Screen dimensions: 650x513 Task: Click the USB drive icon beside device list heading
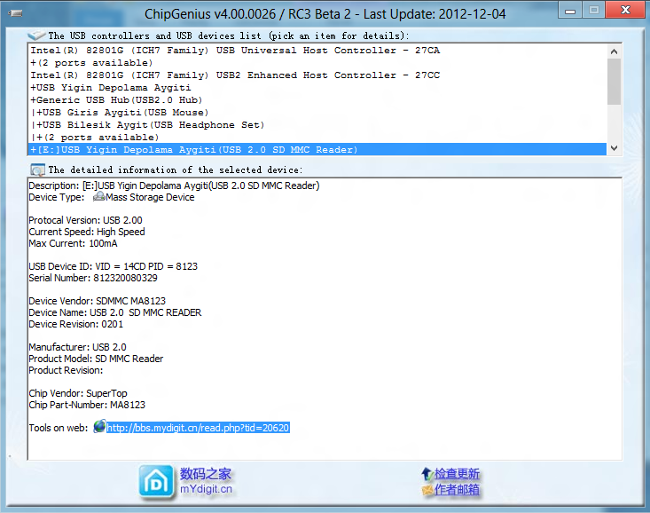(36, 36)
